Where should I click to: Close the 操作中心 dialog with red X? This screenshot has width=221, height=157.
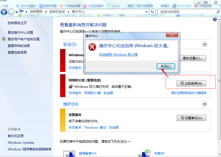point(172,35)
